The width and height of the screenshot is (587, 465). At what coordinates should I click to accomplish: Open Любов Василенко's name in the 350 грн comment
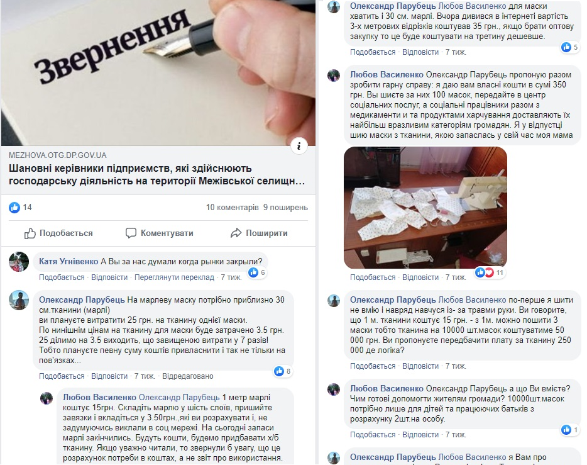coord(387,75)
